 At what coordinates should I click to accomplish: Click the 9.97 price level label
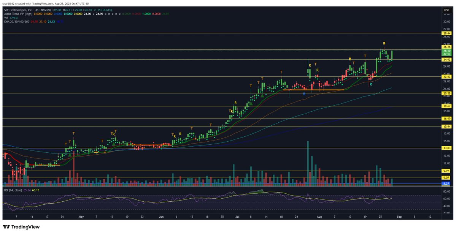point(446,171)
